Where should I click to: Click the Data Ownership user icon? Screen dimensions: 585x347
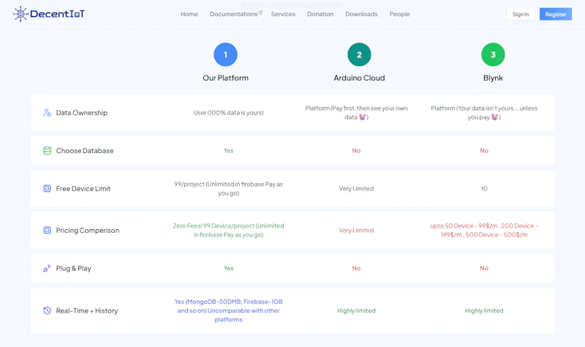(47, 113)
